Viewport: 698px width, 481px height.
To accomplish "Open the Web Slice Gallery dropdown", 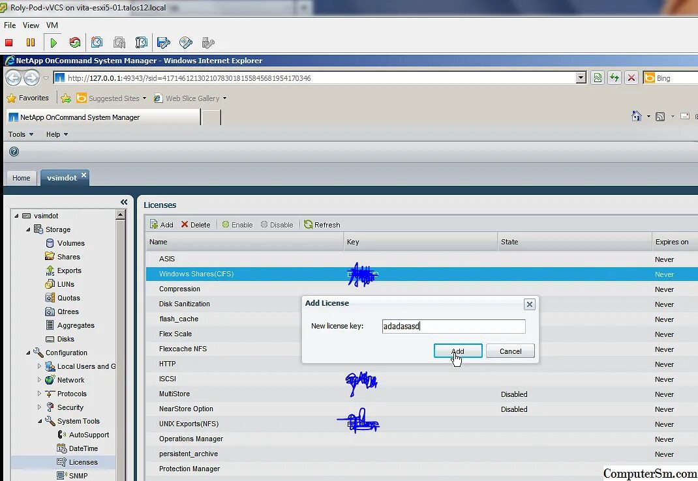I will click(224, 98).
